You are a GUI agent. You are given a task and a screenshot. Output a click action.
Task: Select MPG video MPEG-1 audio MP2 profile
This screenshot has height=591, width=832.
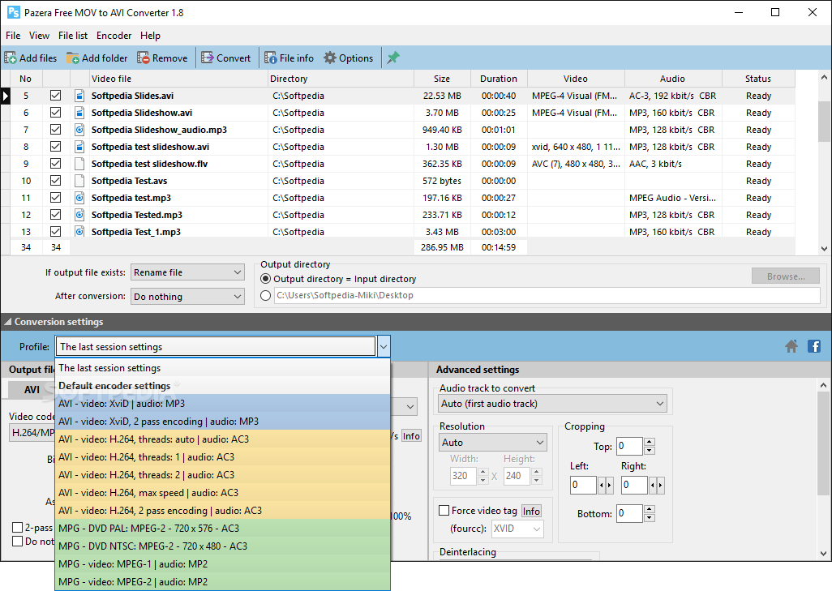point(222,563)
